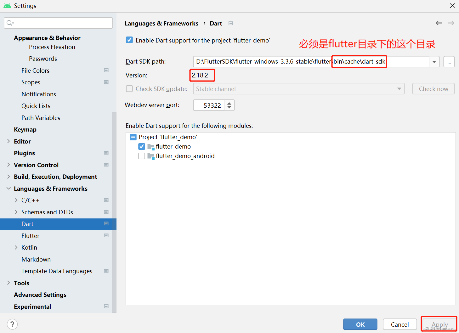Increase Webdev server port with up arrow
This screenshot has height=333, width=459.
coord(229,103)
